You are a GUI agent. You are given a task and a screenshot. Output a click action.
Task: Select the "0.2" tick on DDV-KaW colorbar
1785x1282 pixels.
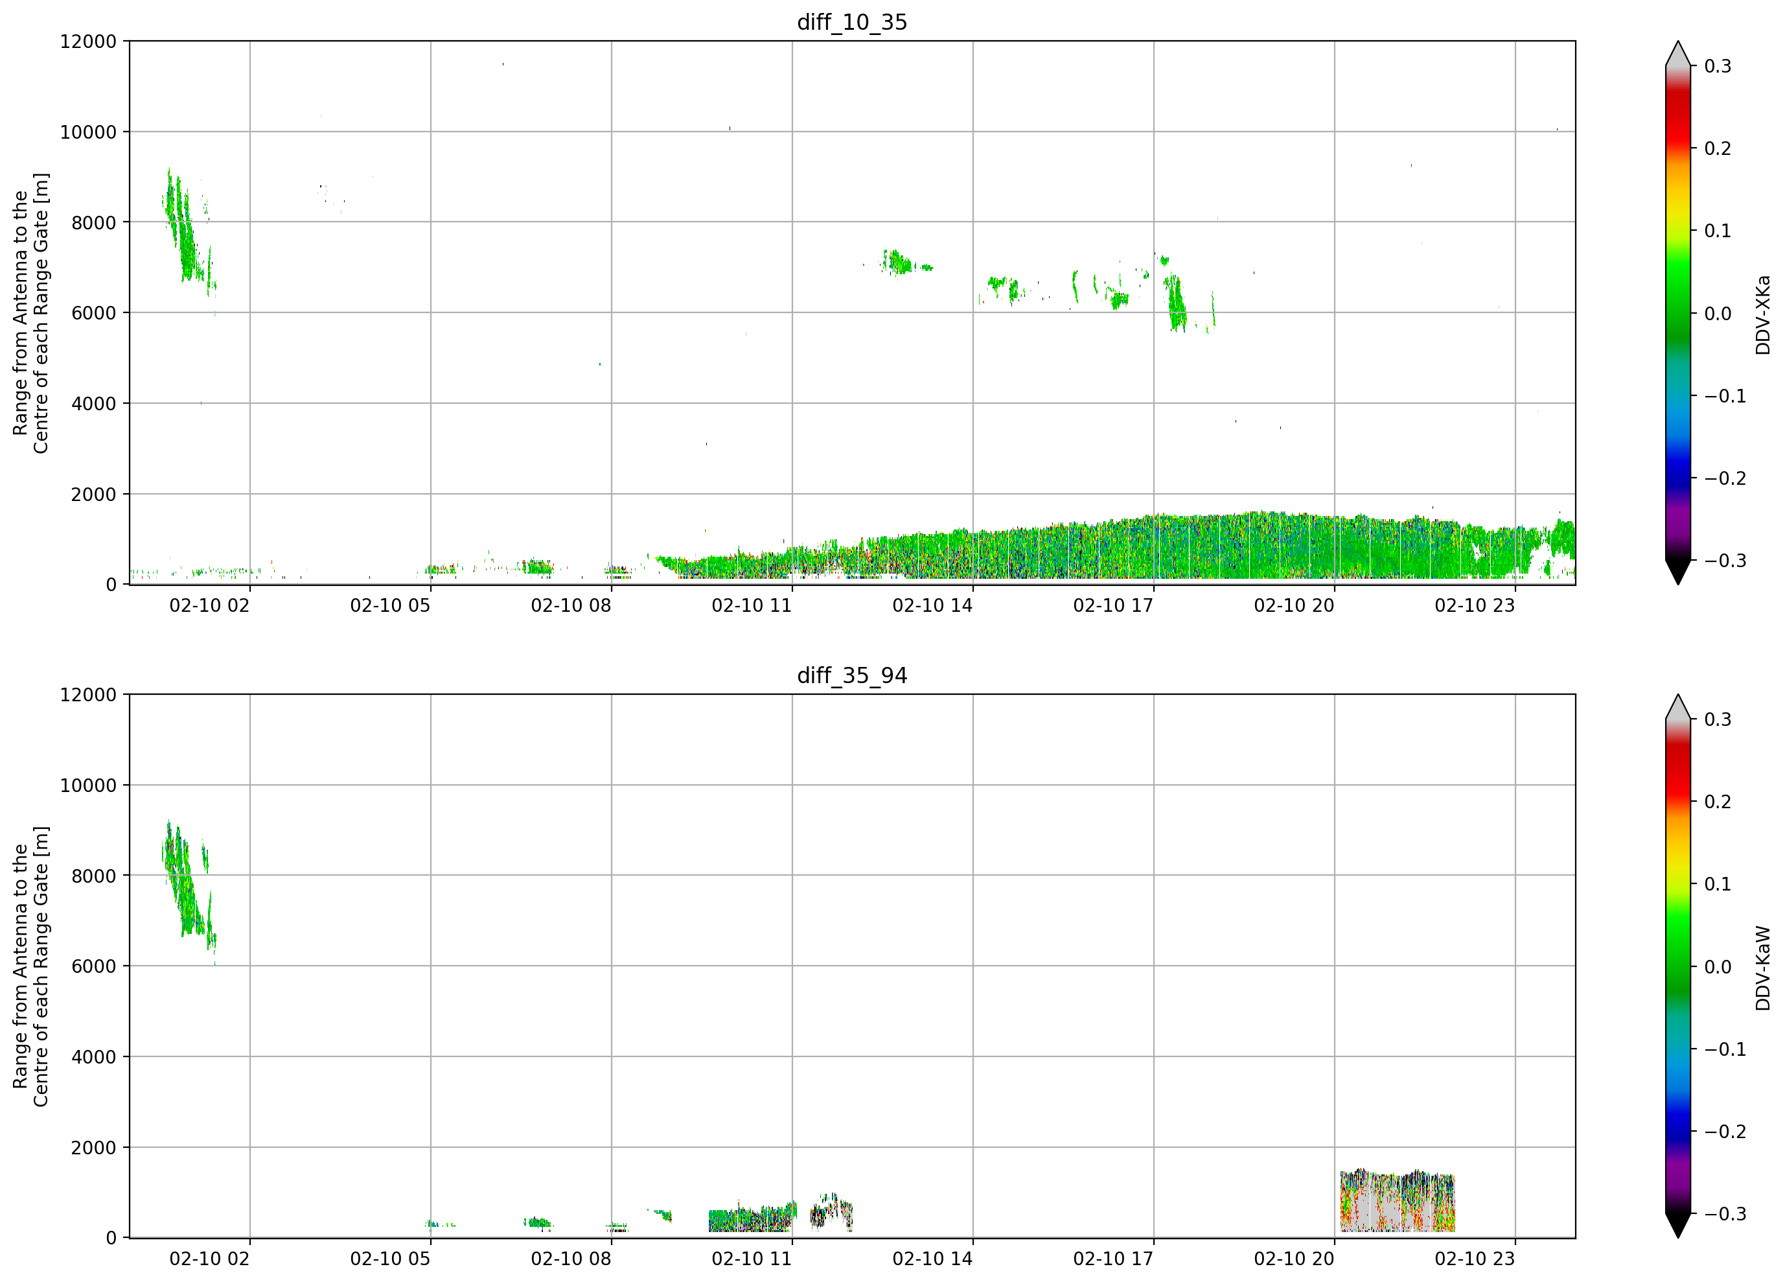tap(1718, 802)
